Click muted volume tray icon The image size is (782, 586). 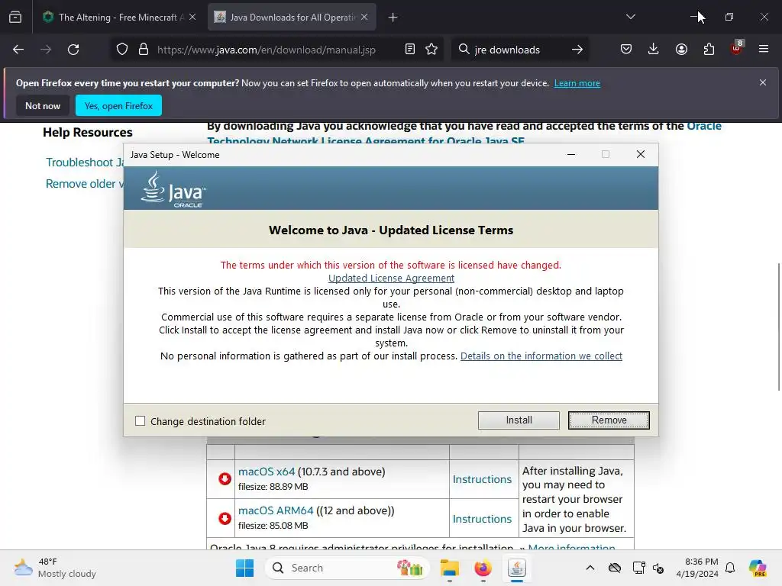[658, 568]
